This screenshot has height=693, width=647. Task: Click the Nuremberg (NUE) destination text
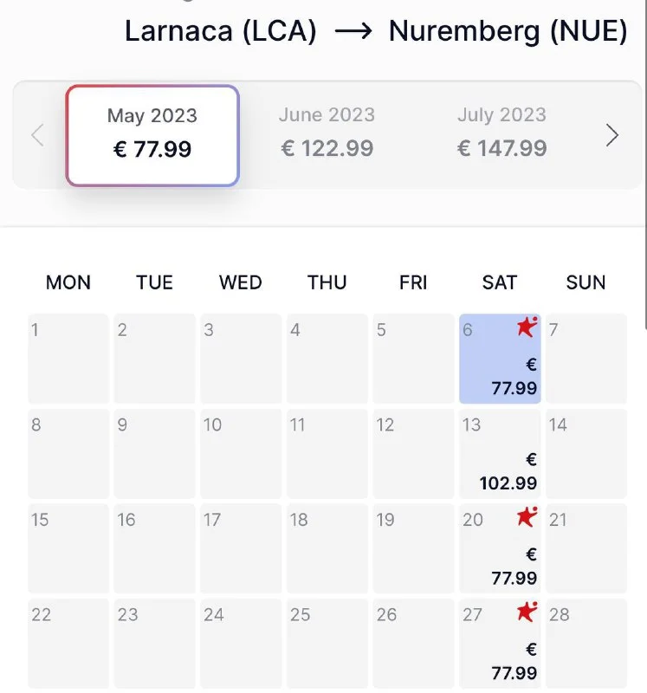click(508, 31)
